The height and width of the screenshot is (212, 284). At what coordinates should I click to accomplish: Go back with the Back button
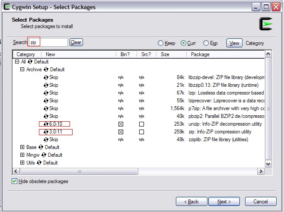click(191, 202)
